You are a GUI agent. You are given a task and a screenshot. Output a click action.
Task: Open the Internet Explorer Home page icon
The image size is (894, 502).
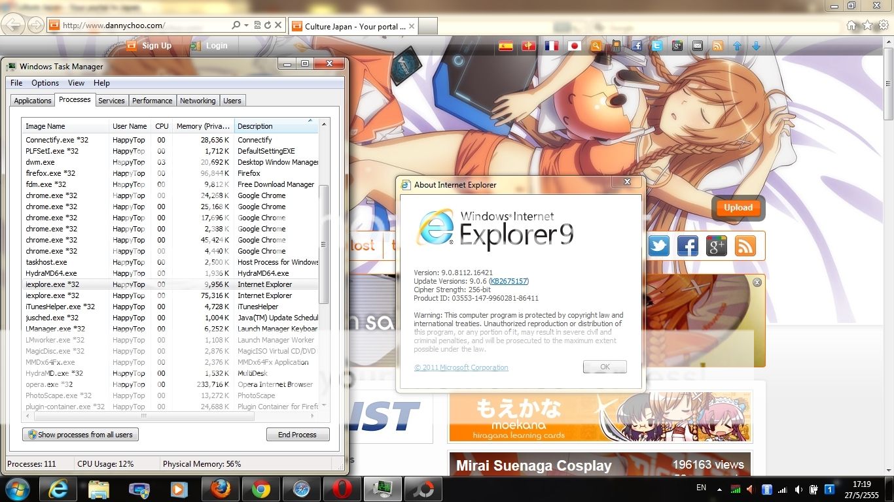coord(851,25)
